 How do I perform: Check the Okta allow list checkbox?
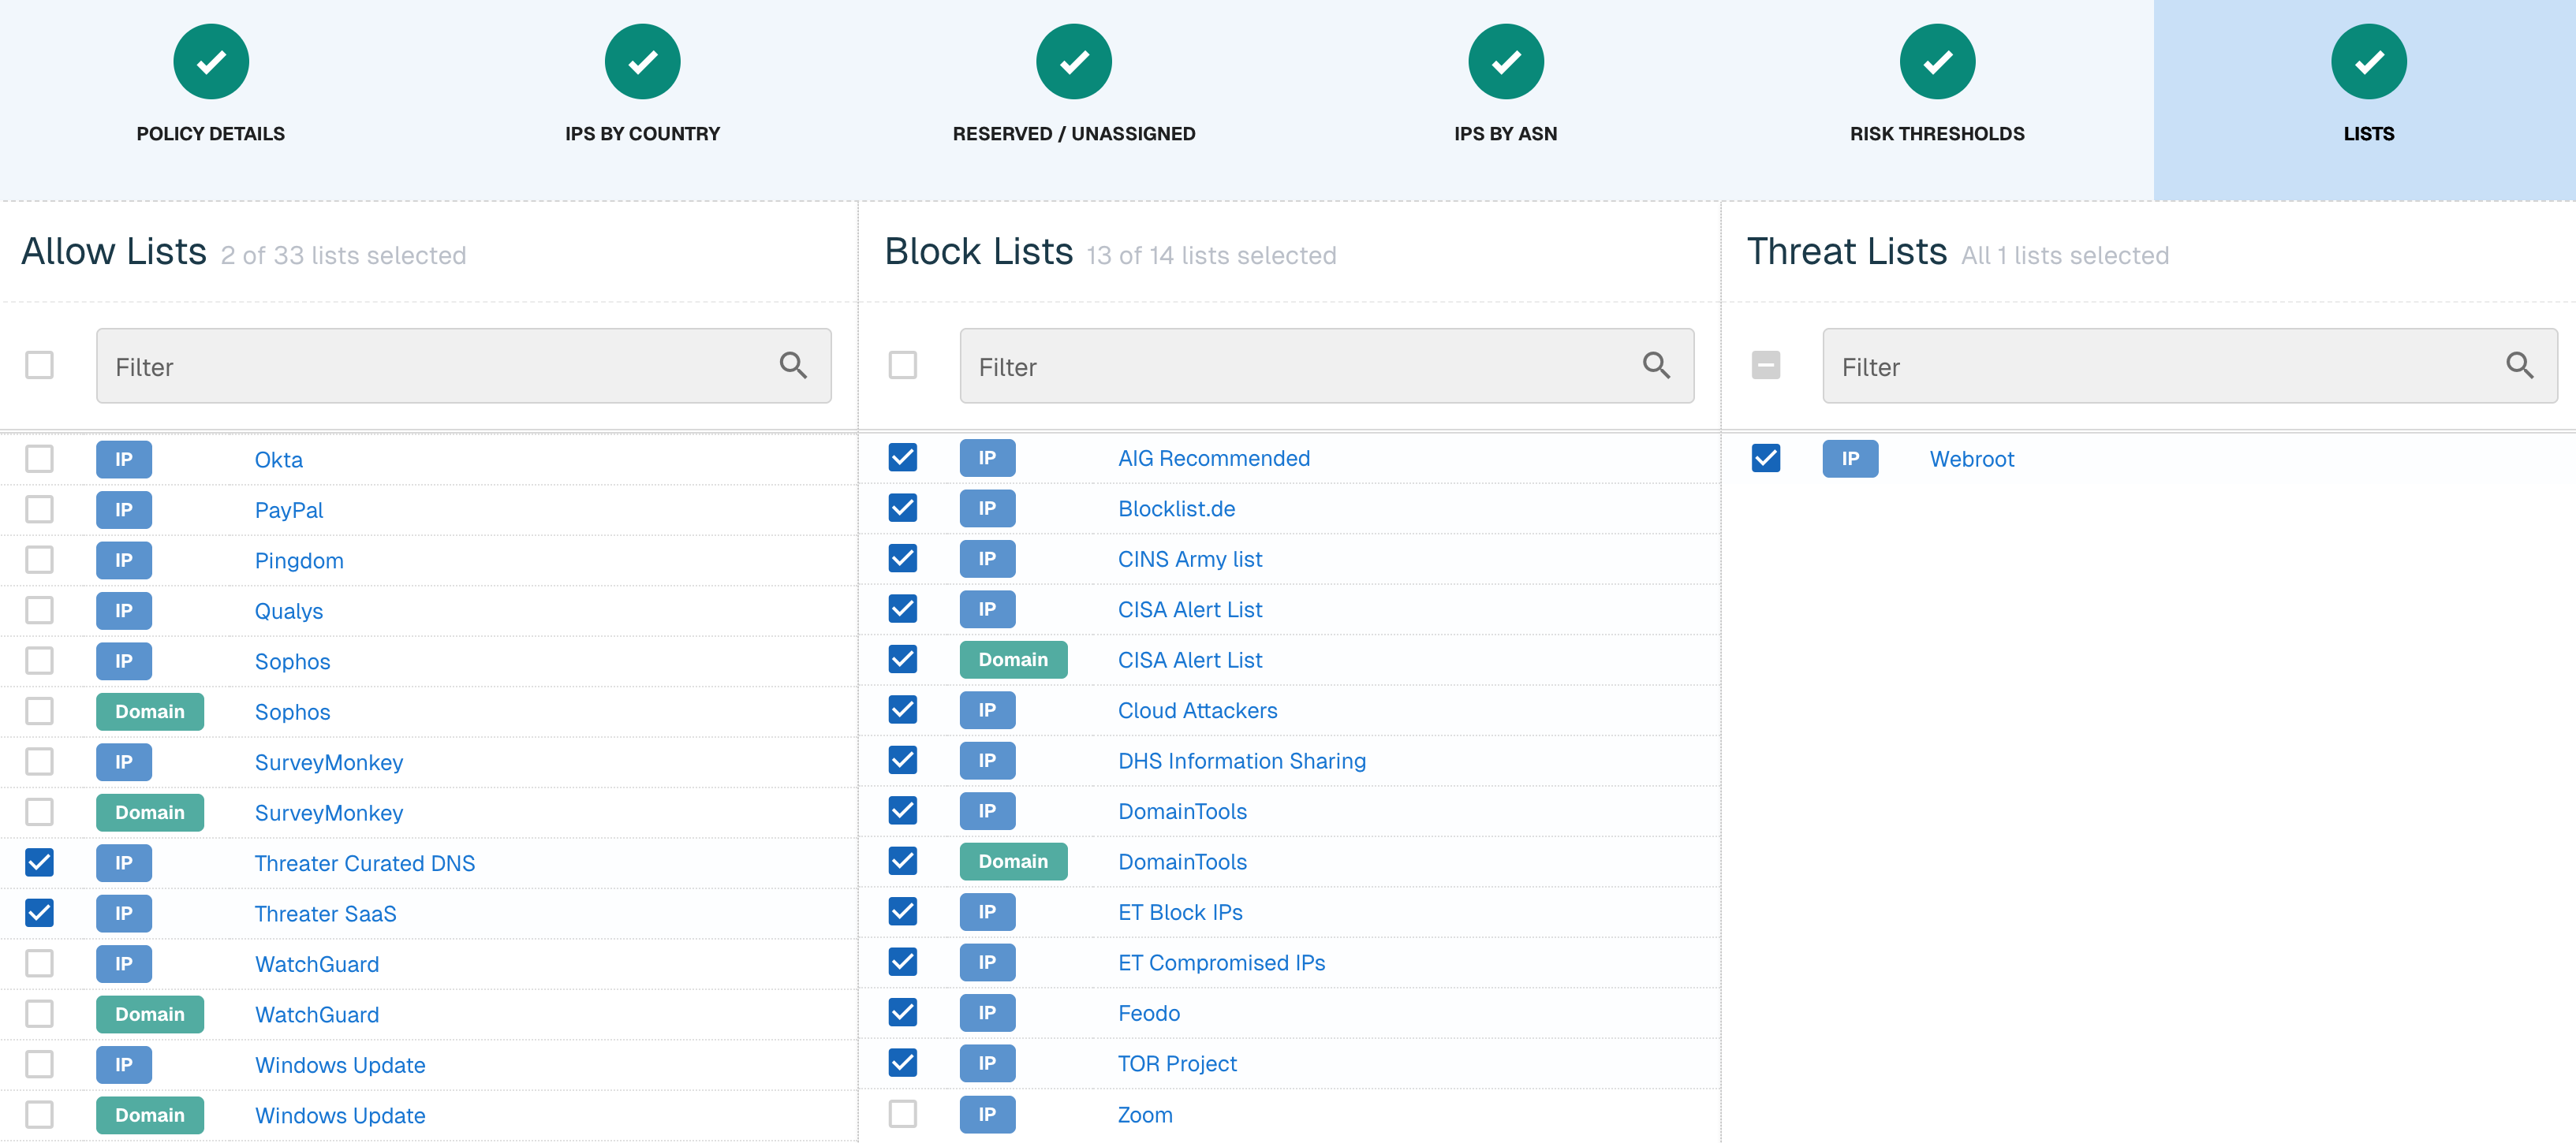(x=39, y=459)
